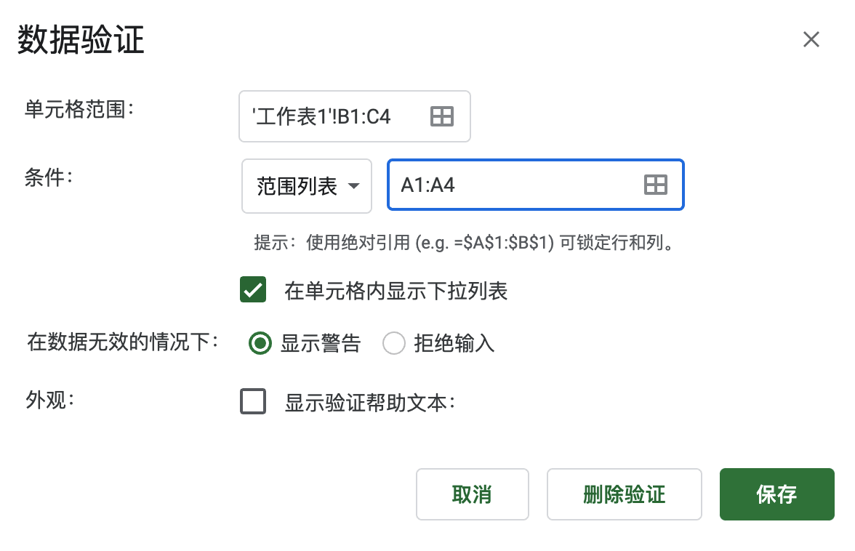Click the 数据验证 dialog title

click(81, 40)
